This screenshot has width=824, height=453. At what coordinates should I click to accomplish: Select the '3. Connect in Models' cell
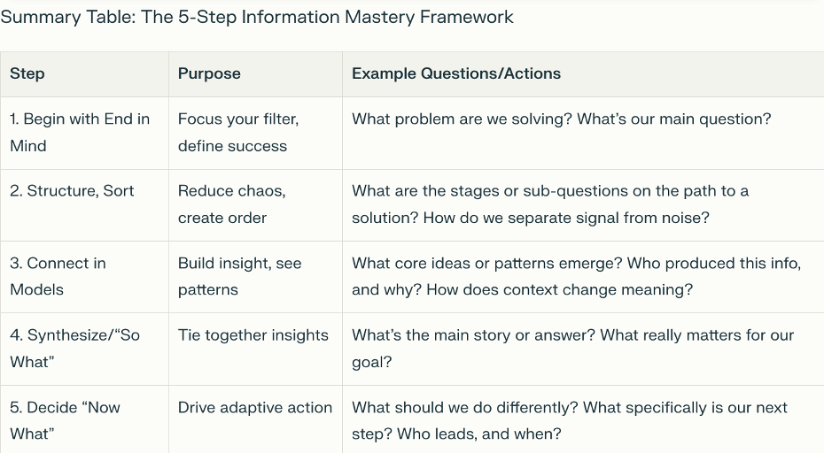click(x=58, y=276)
